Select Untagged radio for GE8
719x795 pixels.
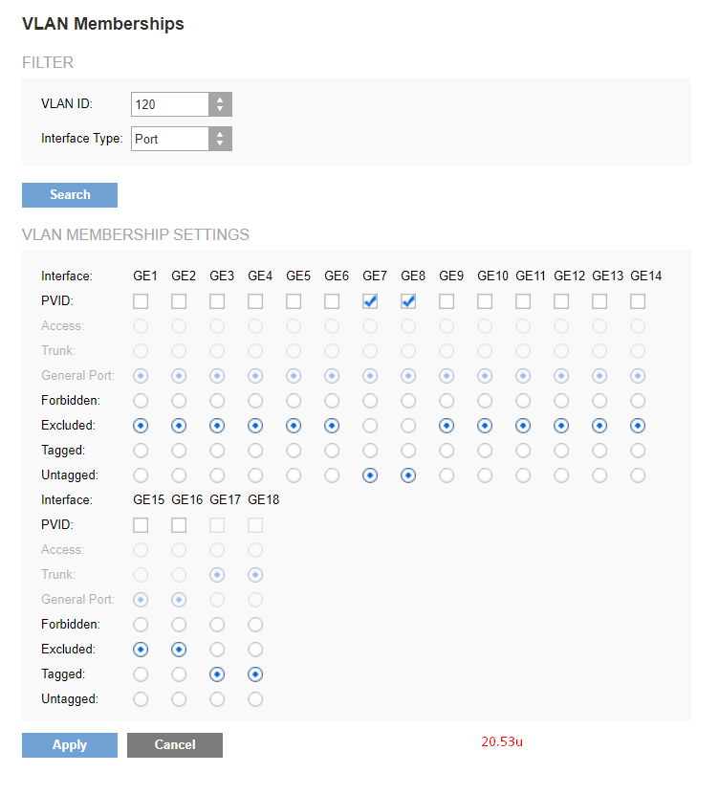[408, 475]
